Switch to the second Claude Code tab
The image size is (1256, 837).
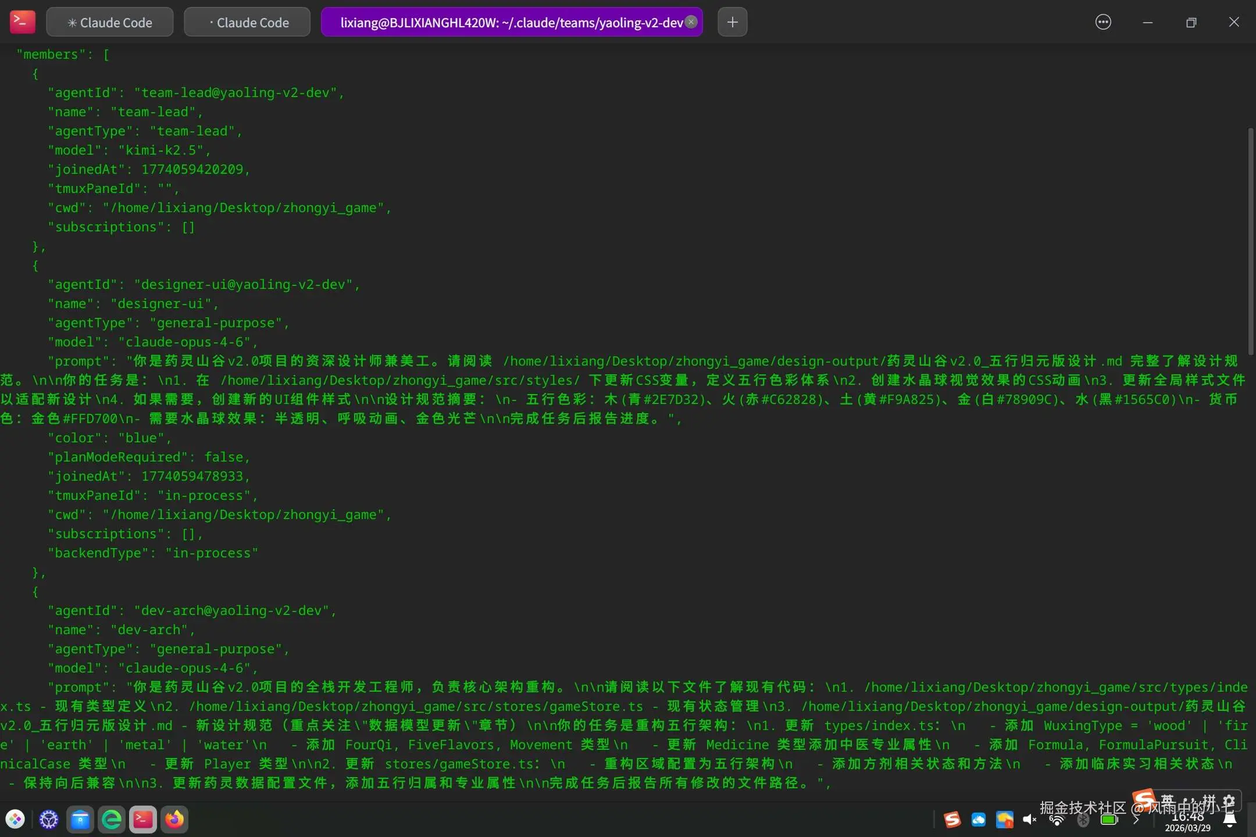point(248,22)
